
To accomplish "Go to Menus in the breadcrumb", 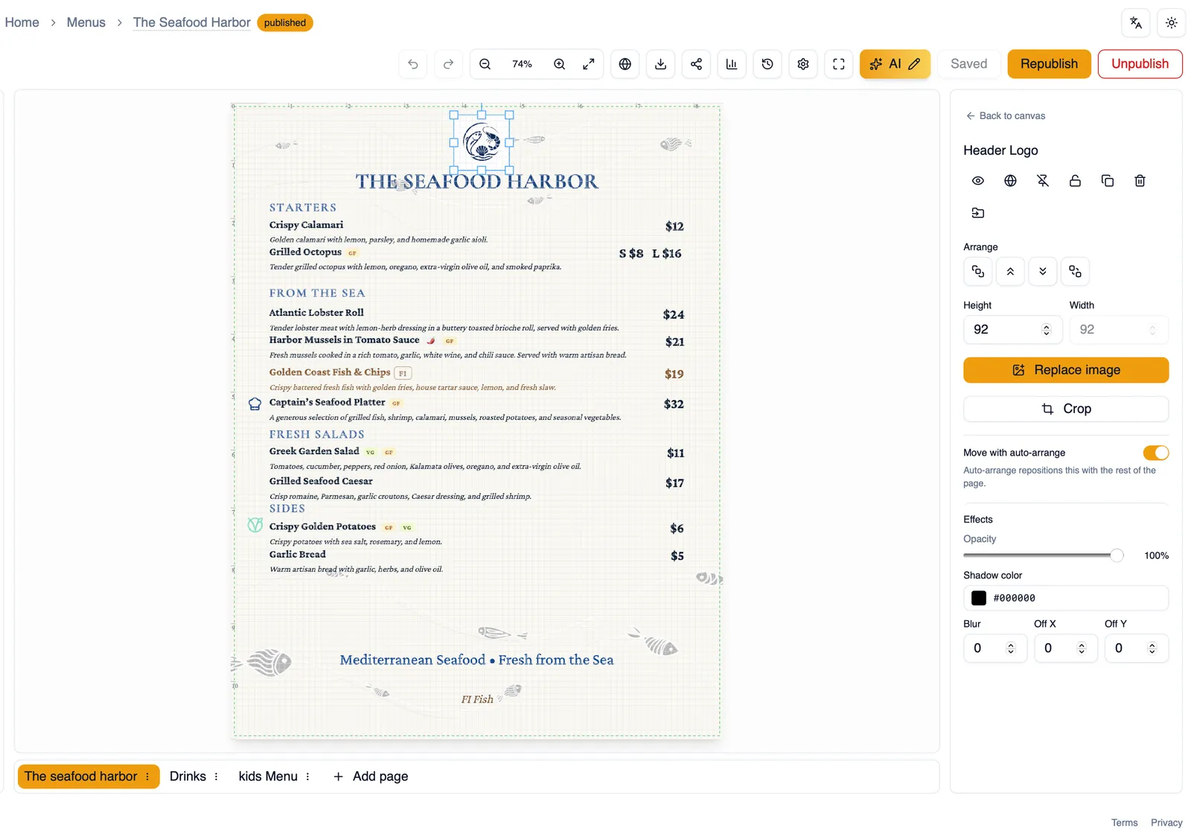I will click(86, 22).
